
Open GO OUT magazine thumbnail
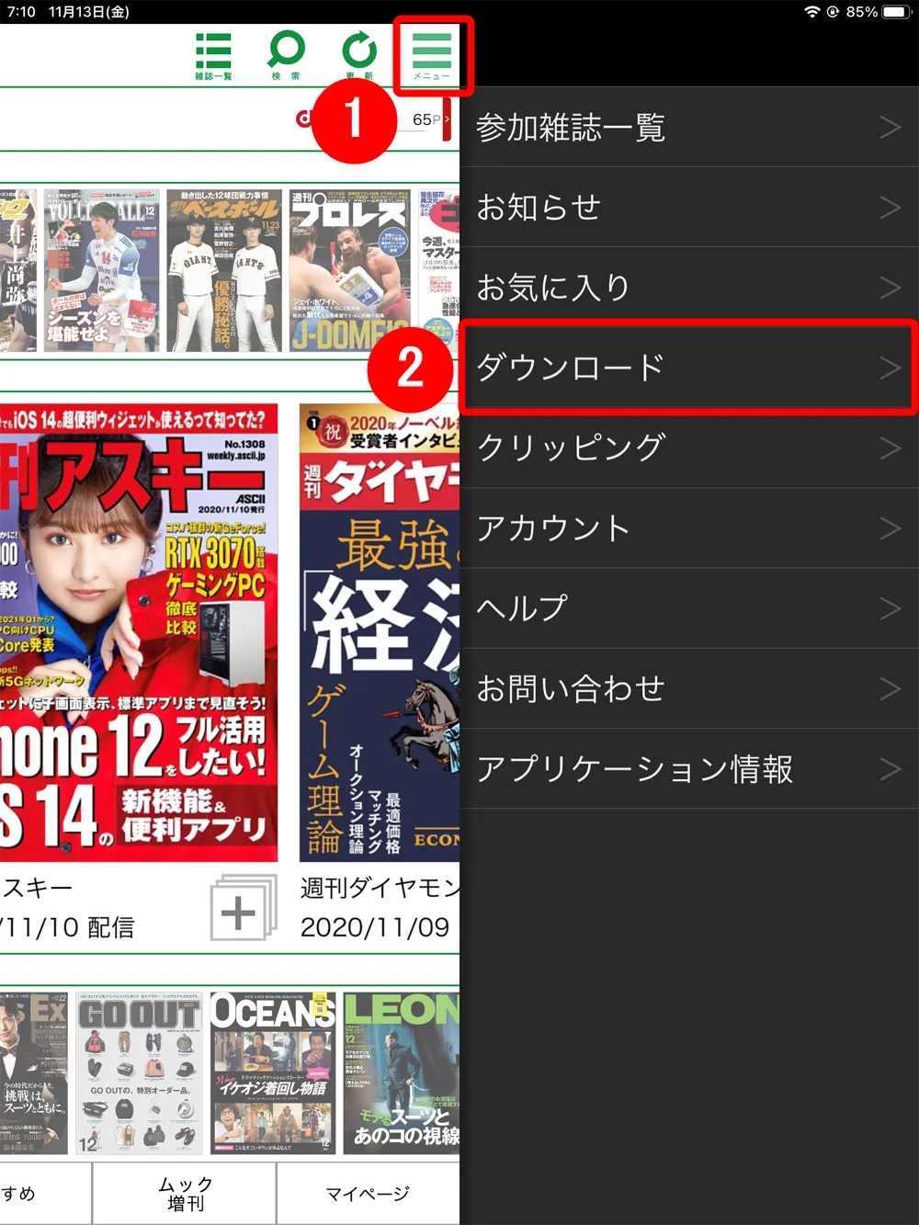[x=139, y=1072]
